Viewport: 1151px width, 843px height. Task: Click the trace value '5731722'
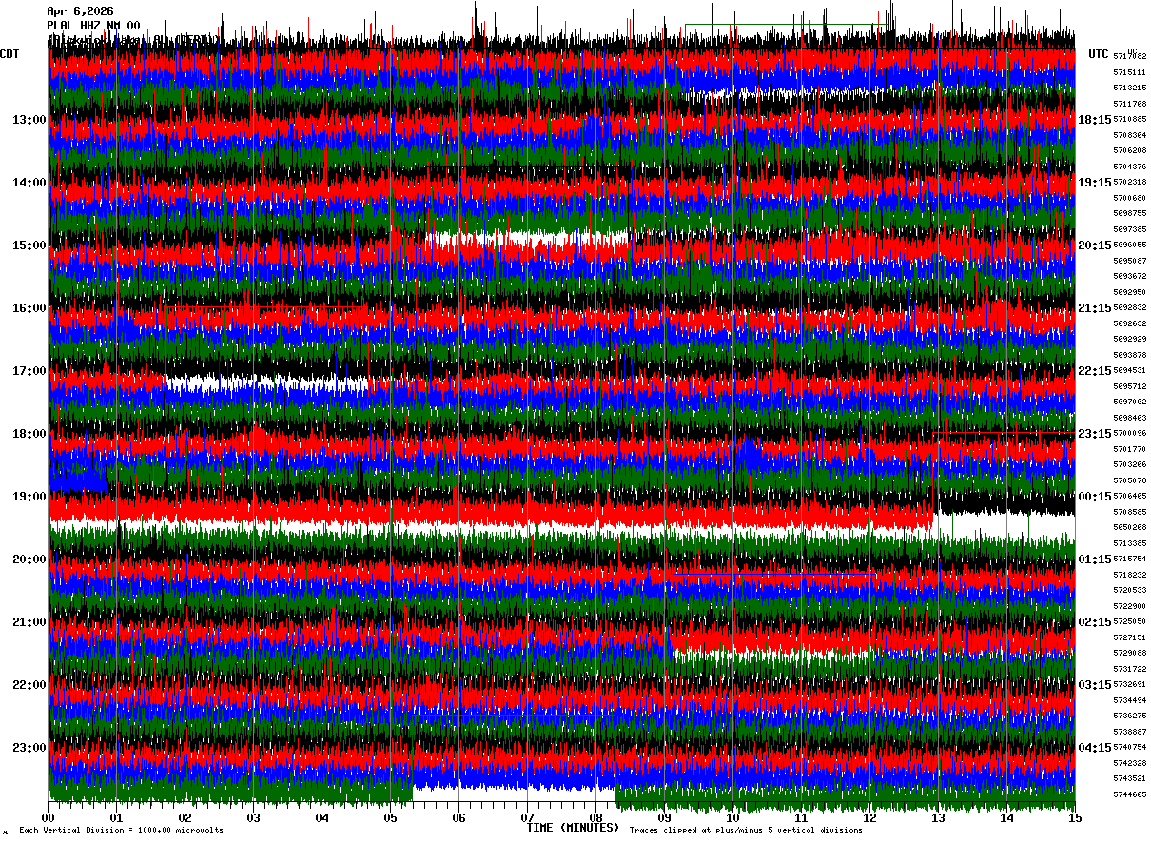coord(1129,669)
